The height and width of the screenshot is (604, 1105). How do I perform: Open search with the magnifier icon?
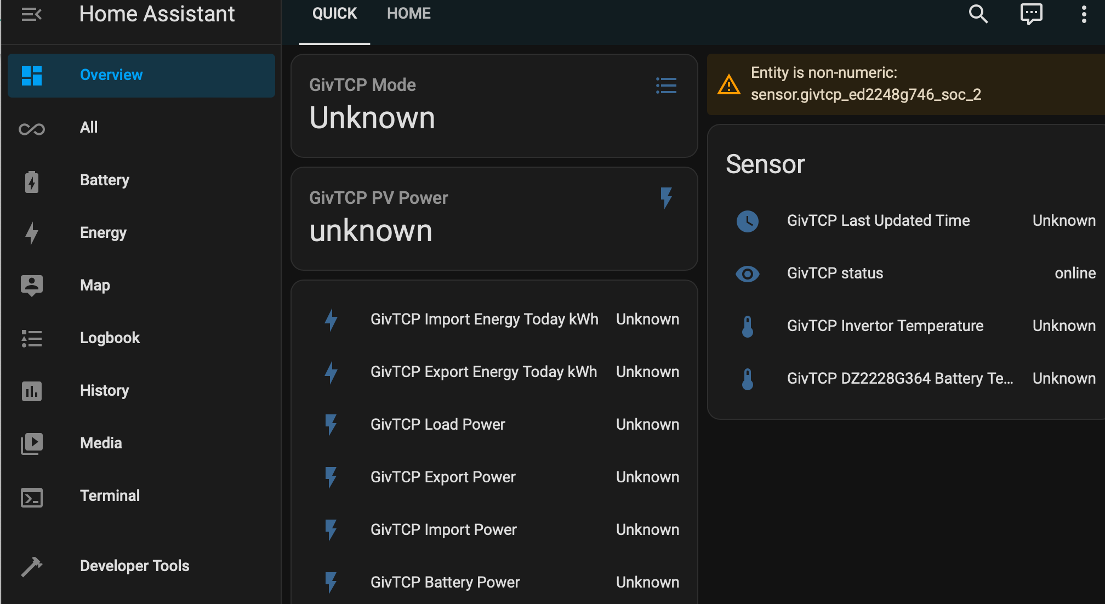[978, 14]
